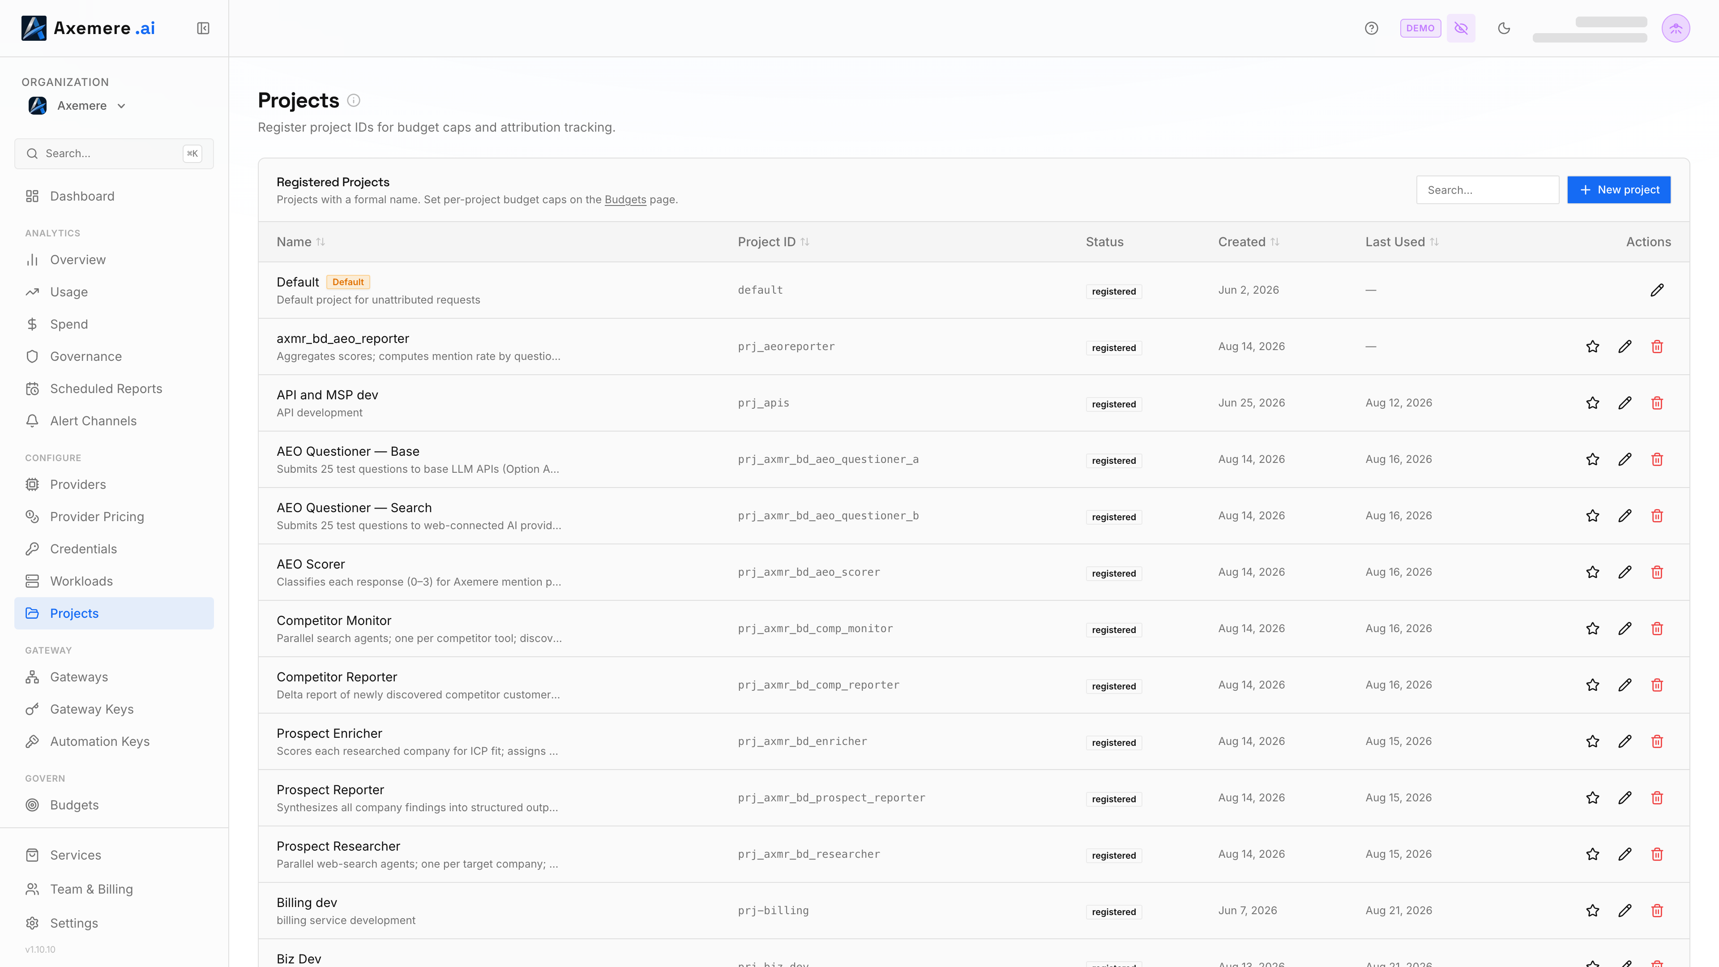Open the Spend page

coord(114,324)
